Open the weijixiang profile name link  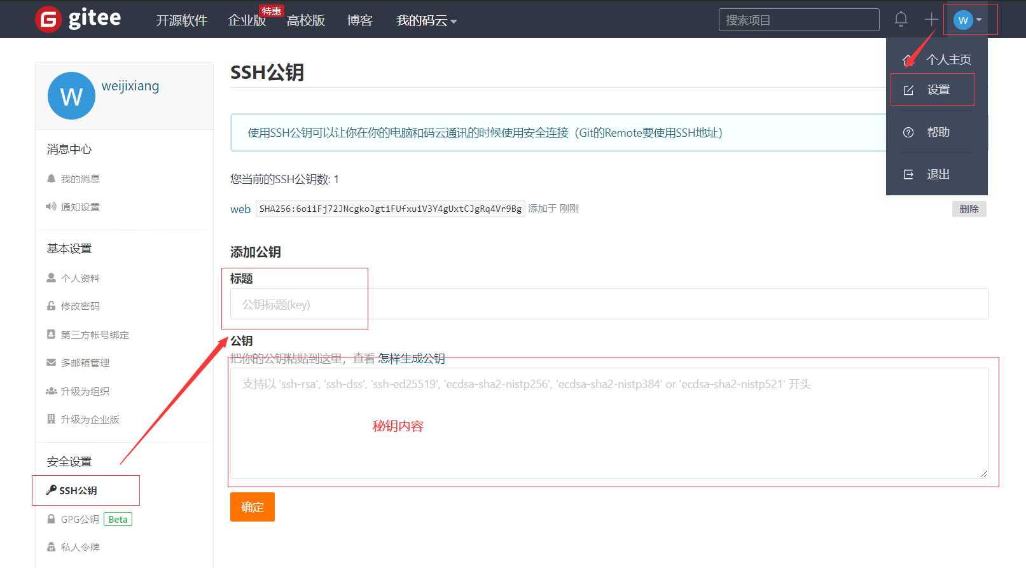pos(130,86)
